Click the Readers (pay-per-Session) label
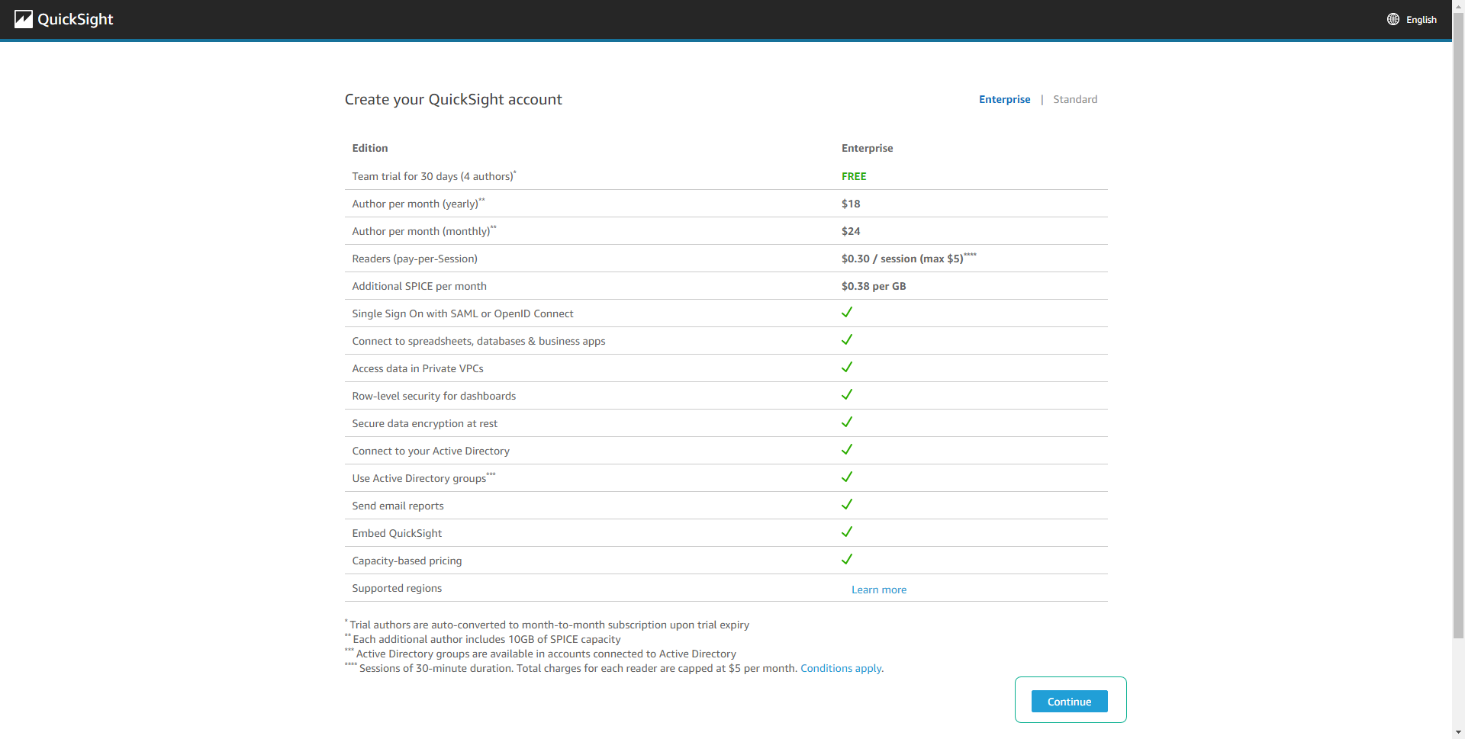Screen dimensions: 1465x739 click(415, 259)
